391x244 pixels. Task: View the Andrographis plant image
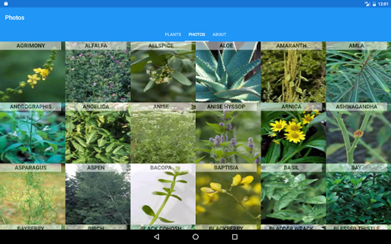(x=33, y=133)
